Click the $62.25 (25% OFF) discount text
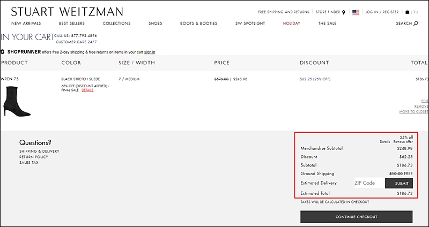Image resolution: width=429 pixels, height=227 pixels. (315, 79)
